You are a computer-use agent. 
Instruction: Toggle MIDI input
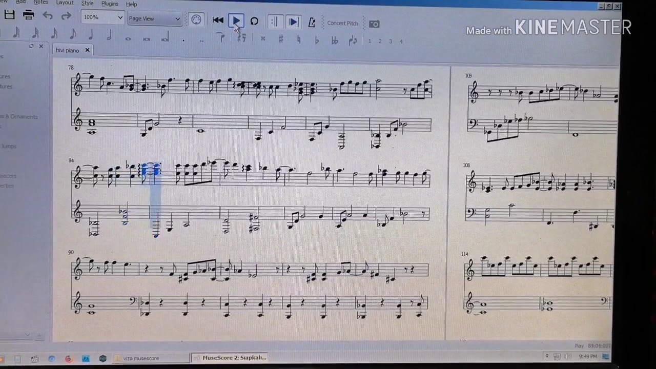click(196, 20)
